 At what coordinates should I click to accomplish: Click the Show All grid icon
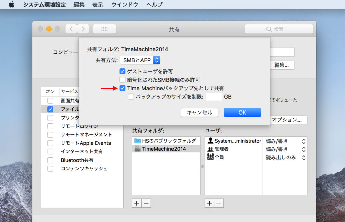coord(104,29)
